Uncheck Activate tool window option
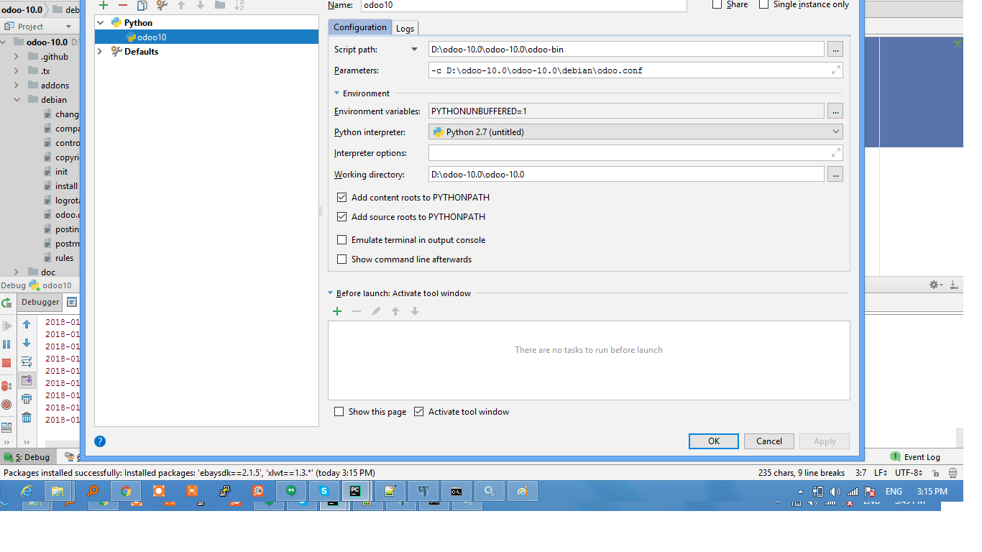The image size is (982, 552). (419, 412)
